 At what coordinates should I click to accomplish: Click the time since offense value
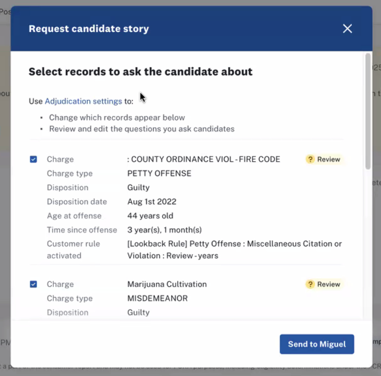pyautogui.click(x=164, y=230)
